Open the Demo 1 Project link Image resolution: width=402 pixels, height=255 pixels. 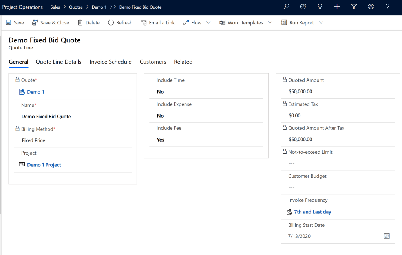[44, 165]
